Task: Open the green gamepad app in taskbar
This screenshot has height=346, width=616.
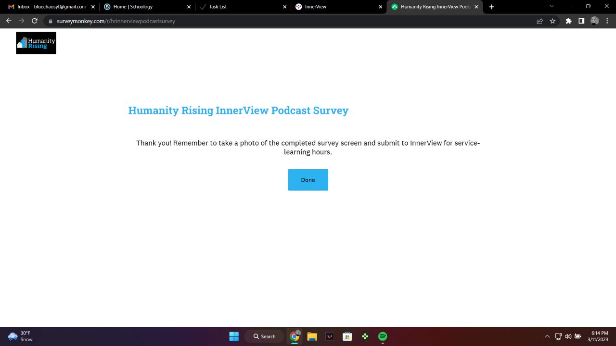Action: (365, 336)
